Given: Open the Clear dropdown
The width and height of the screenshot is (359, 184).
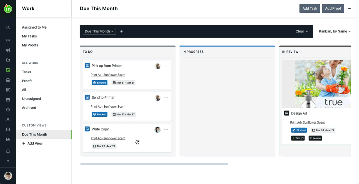Looking at the screenshot, I should 302,31.
